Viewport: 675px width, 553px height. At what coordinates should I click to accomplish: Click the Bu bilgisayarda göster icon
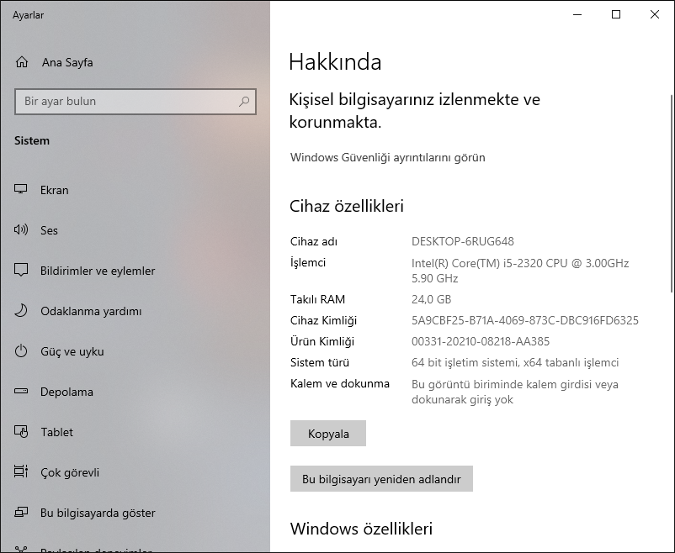click(21, 512)
